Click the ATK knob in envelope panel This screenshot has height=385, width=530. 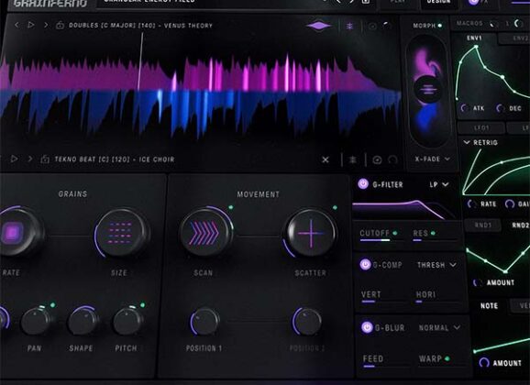point(465,108)
